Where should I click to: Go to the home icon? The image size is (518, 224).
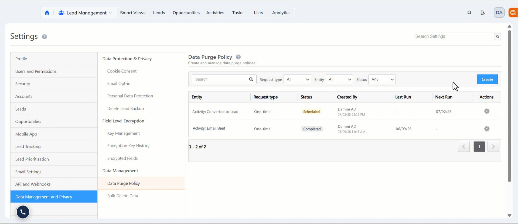pos(47,13)
